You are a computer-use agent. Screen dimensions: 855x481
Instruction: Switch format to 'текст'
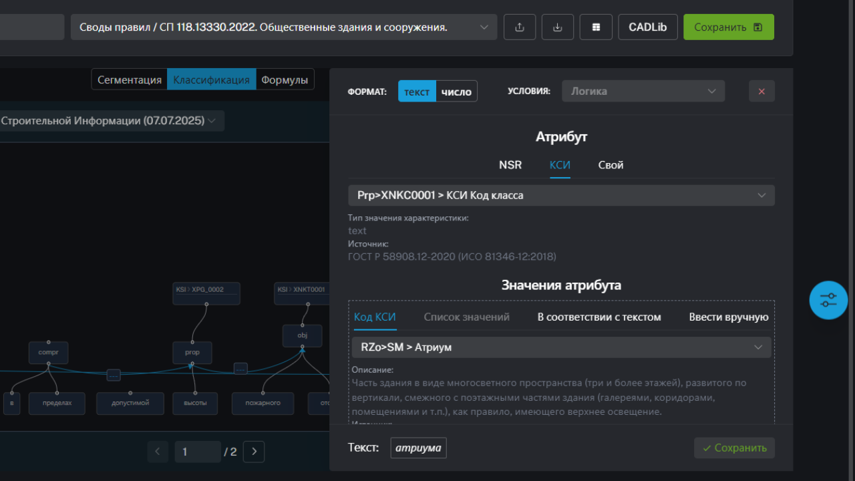tap(417, 92)
